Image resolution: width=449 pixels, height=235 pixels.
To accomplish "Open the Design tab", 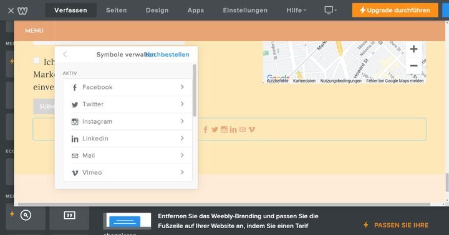I will 157,11.
